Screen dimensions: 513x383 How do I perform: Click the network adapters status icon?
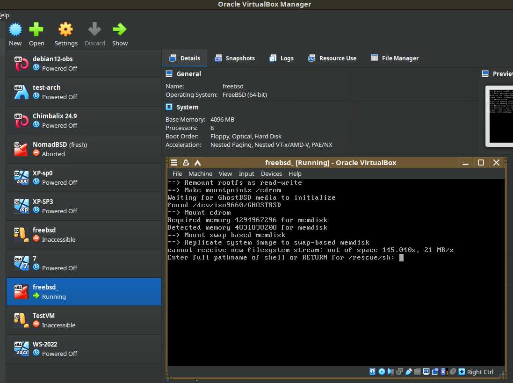point(399,372)
